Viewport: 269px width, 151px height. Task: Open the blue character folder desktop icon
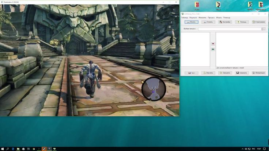pyautogui.click(x=250, y=5)
